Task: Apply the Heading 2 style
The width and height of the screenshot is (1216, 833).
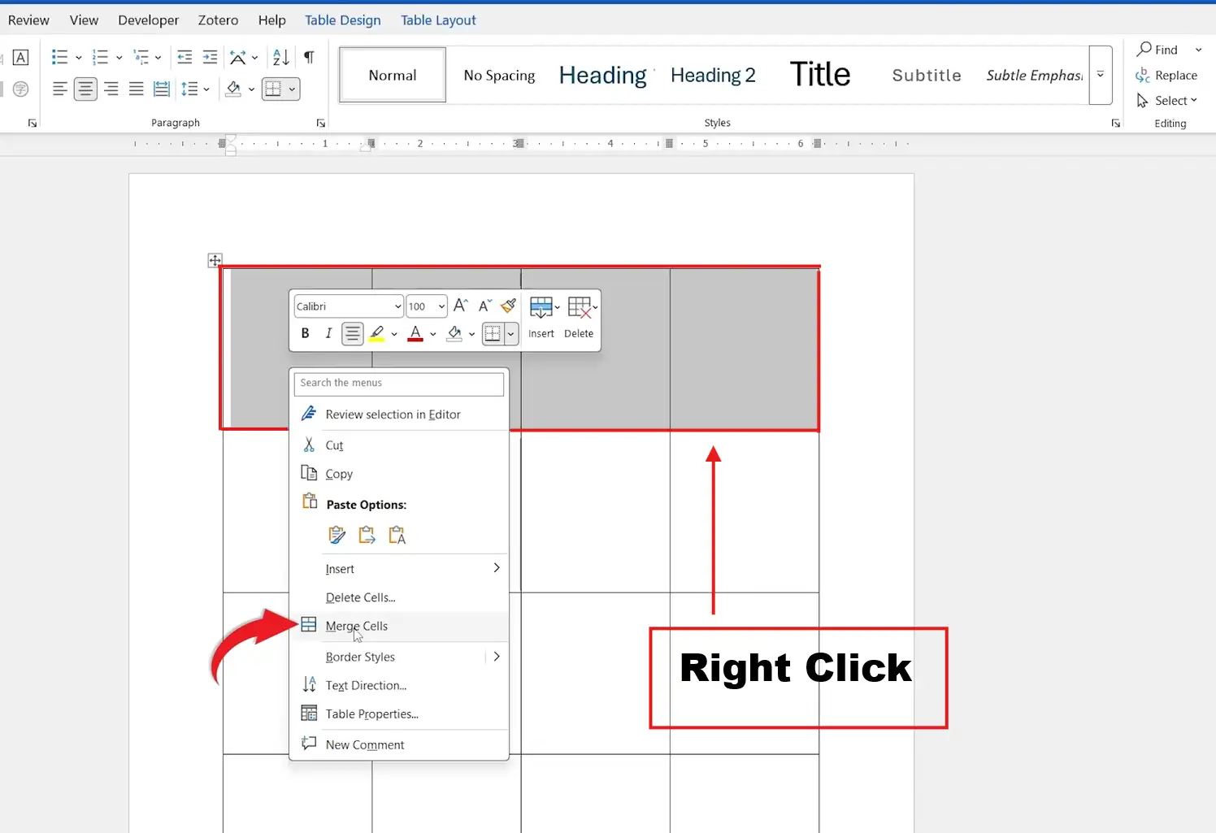Action: (713, 75)
